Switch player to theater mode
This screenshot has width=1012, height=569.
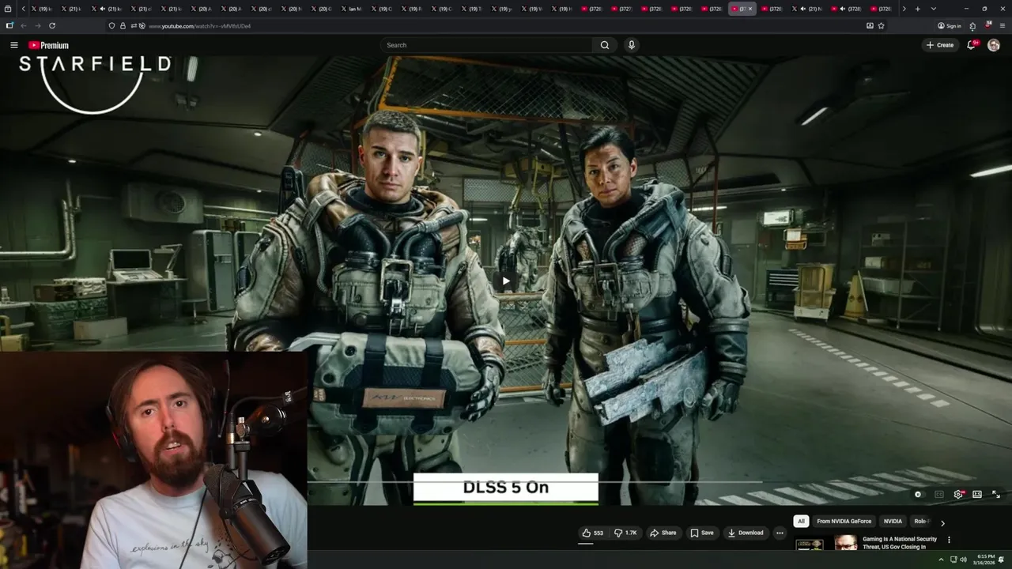pyautogui.click(x=977, y=495)
